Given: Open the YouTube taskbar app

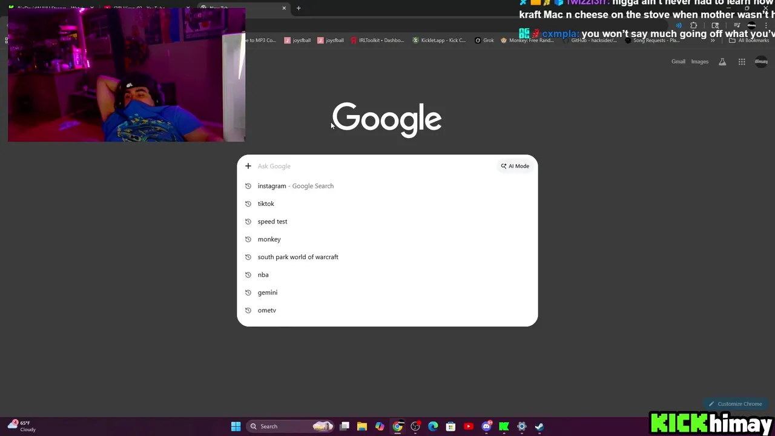Looking at the screenshot, I should [x=468, y=426].
